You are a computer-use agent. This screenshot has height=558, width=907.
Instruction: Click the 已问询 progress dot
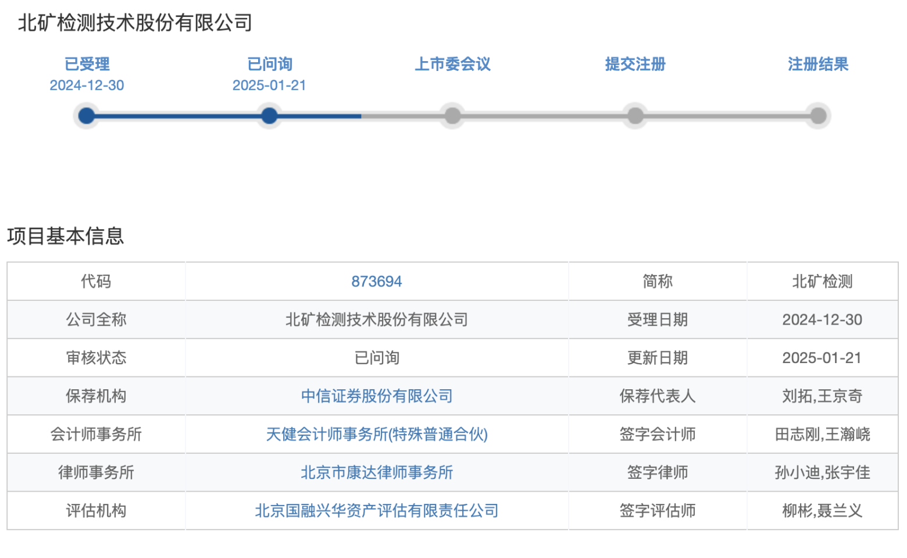click(x=269, y=116)
